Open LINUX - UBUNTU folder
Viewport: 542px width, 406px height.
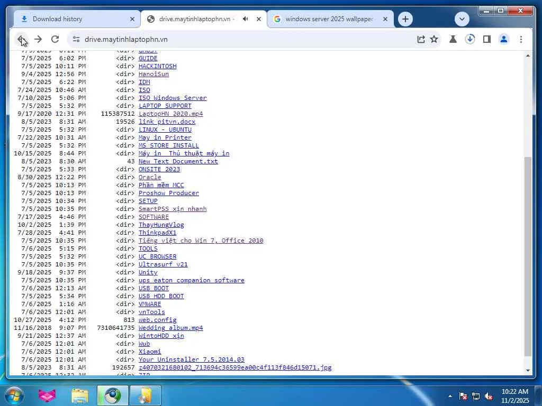(165, 130)
